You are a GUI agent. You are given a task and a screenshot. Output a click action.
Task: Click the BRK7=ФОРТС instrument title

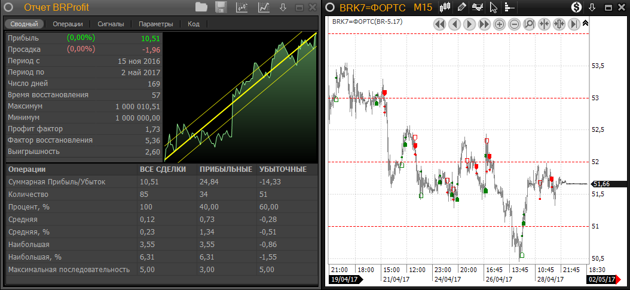point(372,8)
